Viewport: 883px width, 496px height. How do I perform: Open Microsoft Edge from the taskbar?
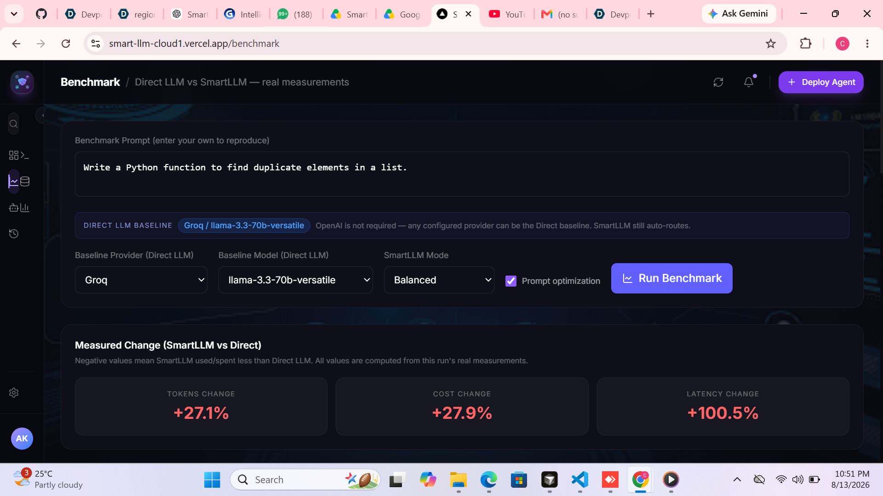(x=488, y=480)
